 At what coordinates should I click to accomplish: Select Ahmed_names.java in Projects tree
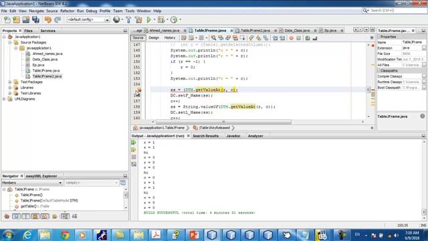(47, 54)
